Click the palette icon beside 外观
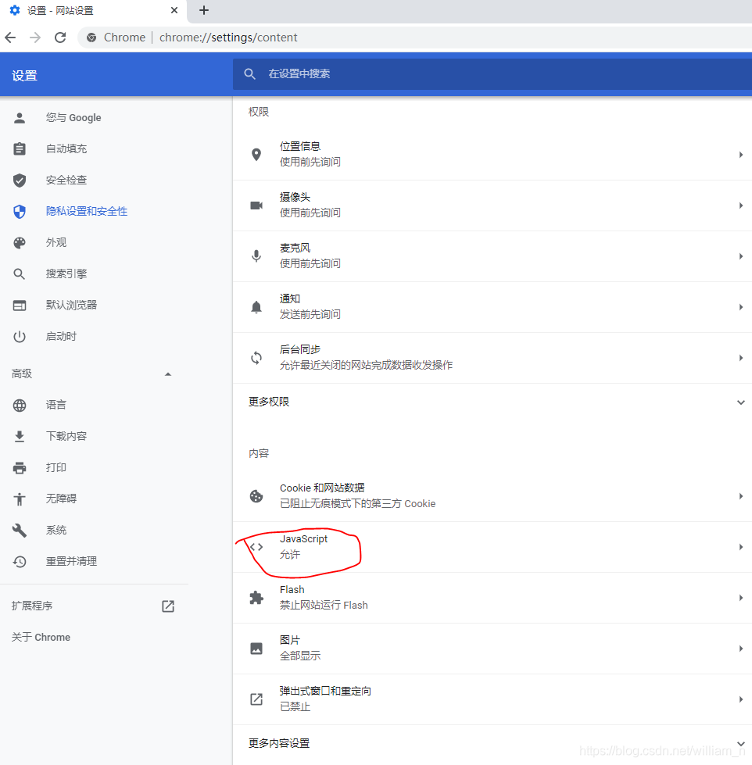 tap(20, 242)
